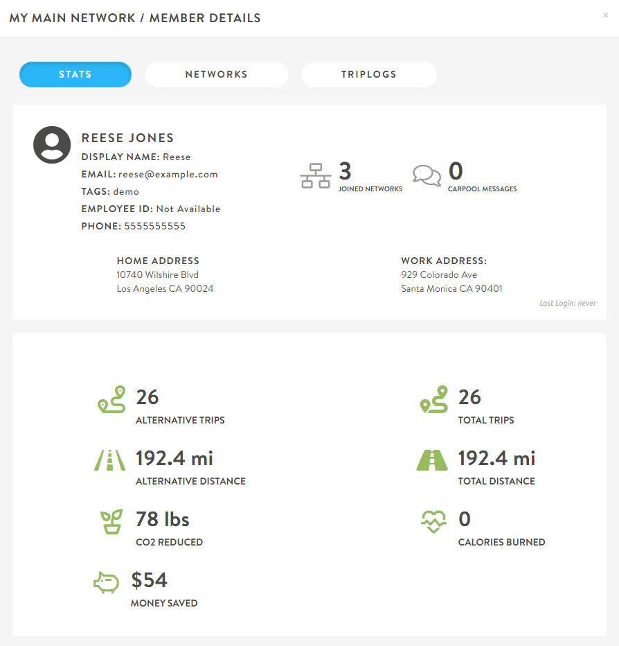Click the phone number 5555555555
Viewport: 619px width, 646px height.
154,227
